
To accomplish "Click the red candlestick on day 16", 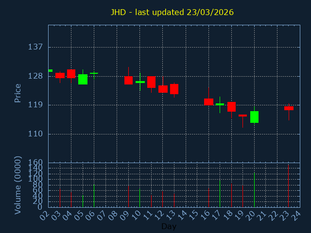I will (208, 102).
